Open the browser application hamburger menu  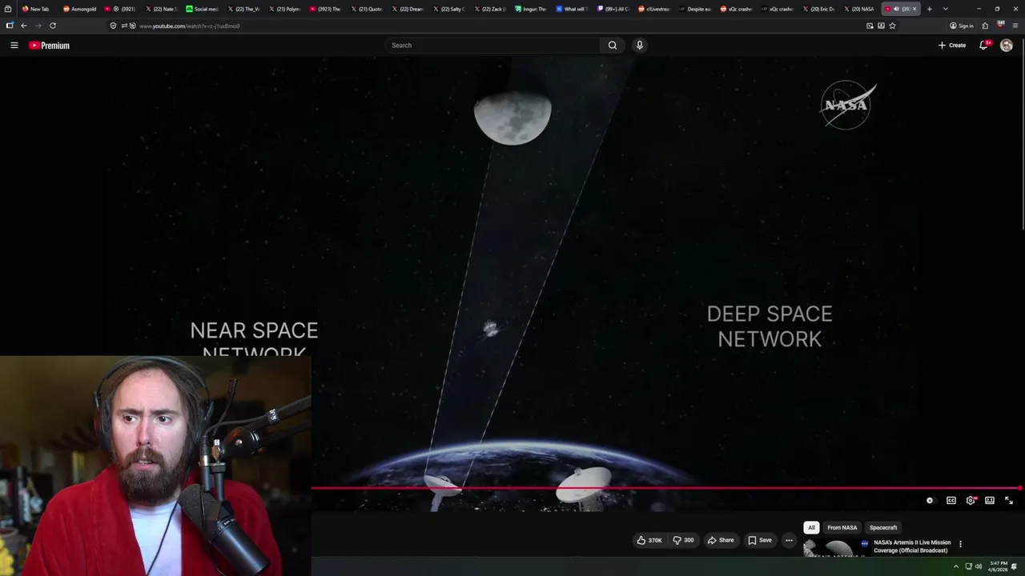[1015, 26]
